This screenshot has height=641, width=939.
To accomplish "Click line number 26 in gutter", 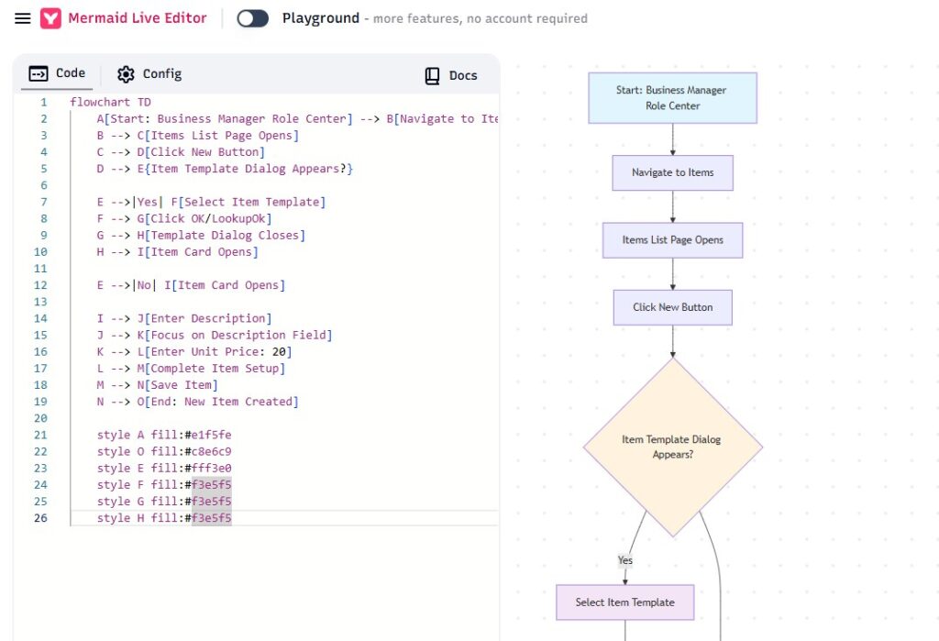I will coord(40,518).
